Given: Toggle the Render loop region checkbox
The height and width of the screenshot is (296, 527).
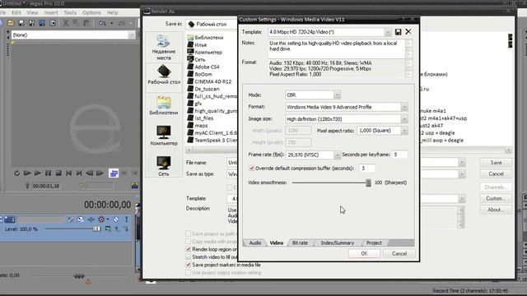Looking at the screenshot, I should click(x=189, y=249).
